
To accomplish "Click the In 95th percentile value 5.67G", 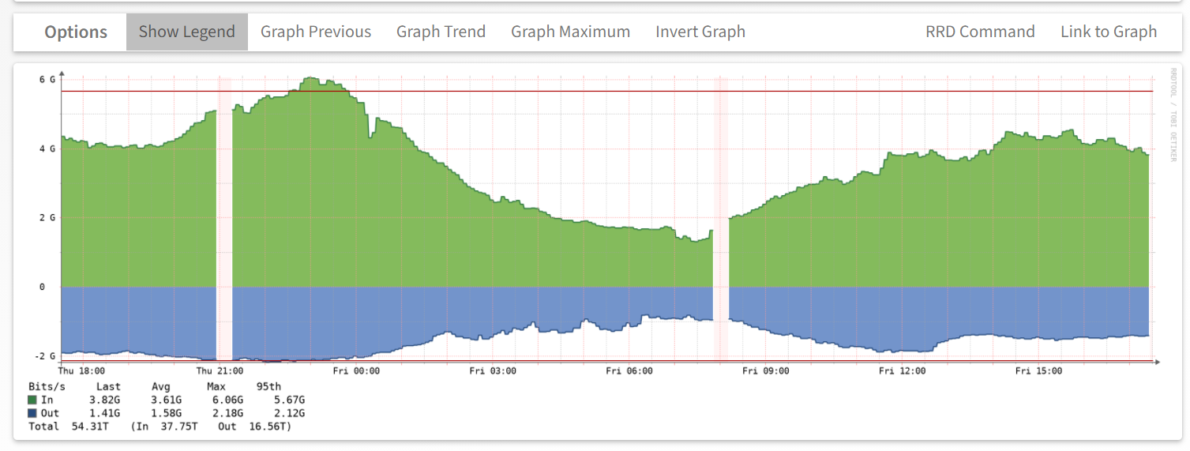I will [289, 400].
